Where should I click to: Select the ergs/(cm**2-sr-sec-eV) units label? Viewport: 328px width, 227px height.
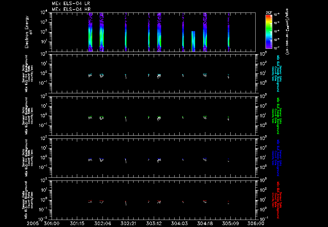point(287,32)
